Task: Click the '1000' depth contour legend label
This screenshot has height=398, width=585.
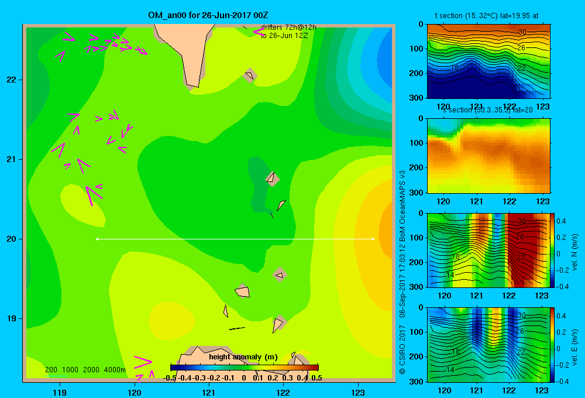Action: (x=70, y=370)
